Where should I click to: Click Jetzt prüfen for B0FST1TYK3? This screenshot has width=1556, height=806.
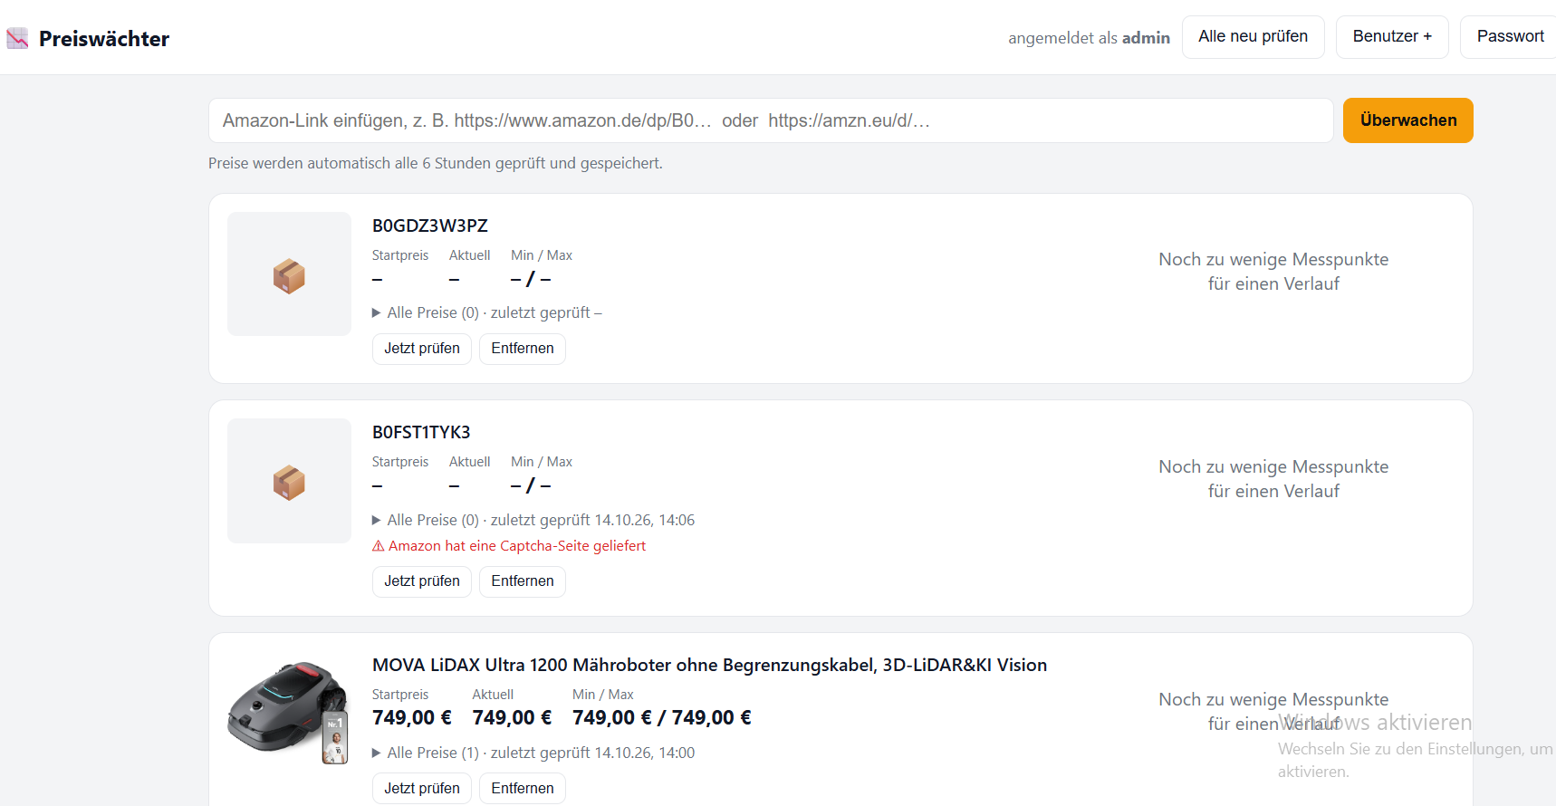coord(422,581)
